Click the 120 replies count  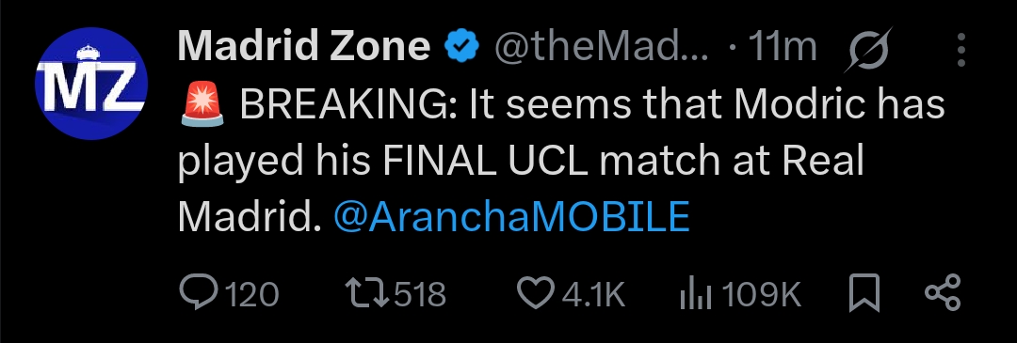251,295
